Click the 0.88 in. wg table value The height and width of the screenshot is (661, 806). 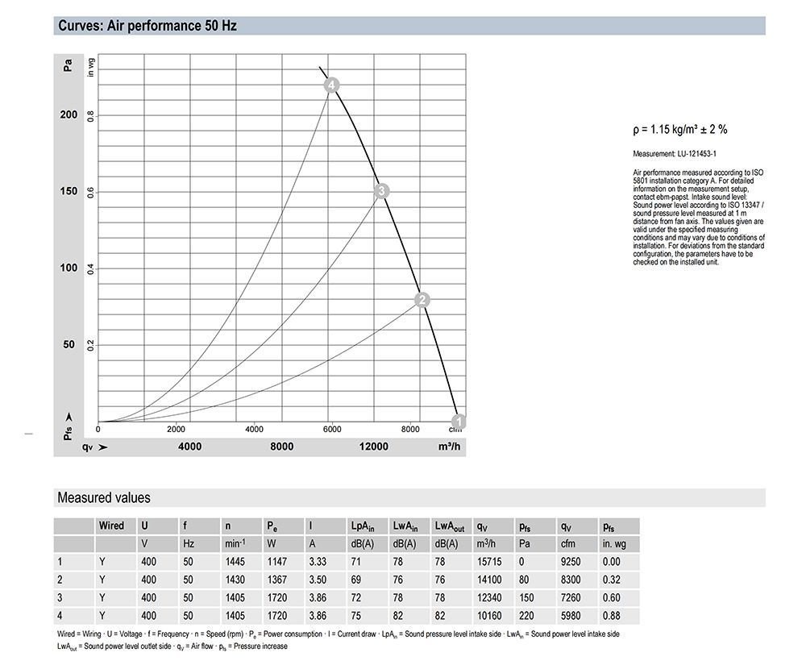click(x=612, y=615)
